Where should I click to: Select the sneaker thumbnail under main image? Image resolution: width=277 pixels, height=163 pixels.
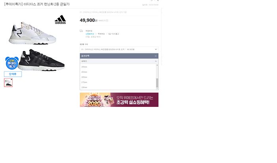pyautogui.click(x=8, y=82)
